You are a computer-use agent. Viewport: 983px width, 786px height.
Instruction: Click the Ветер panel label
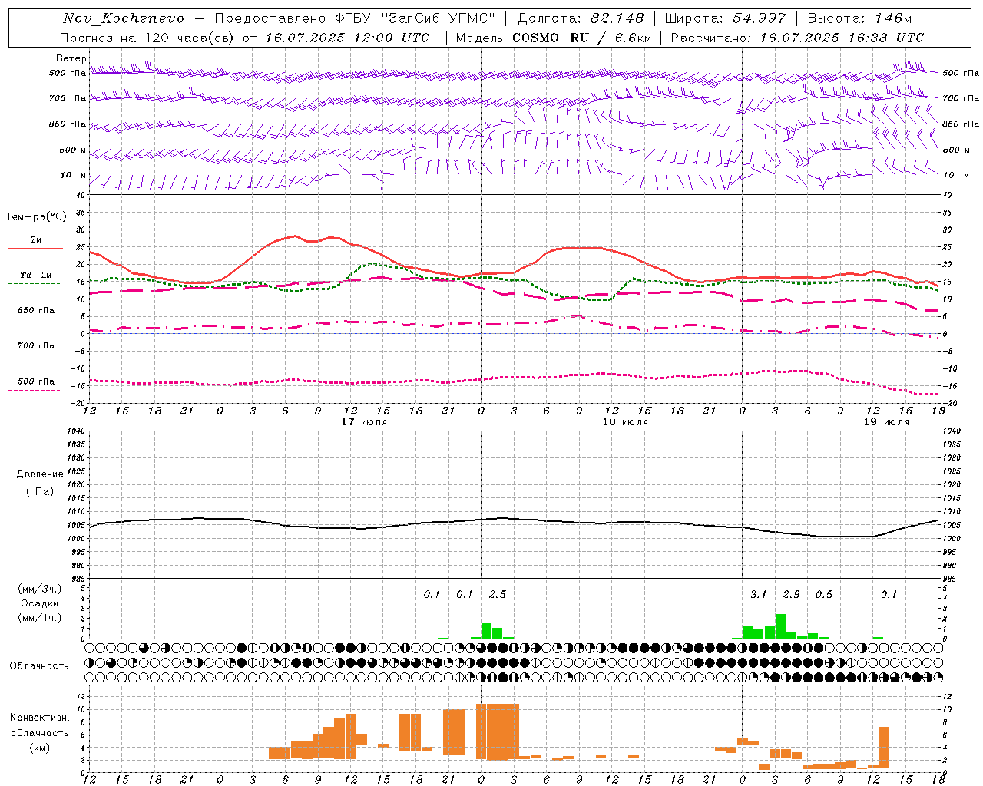(71, 58)
